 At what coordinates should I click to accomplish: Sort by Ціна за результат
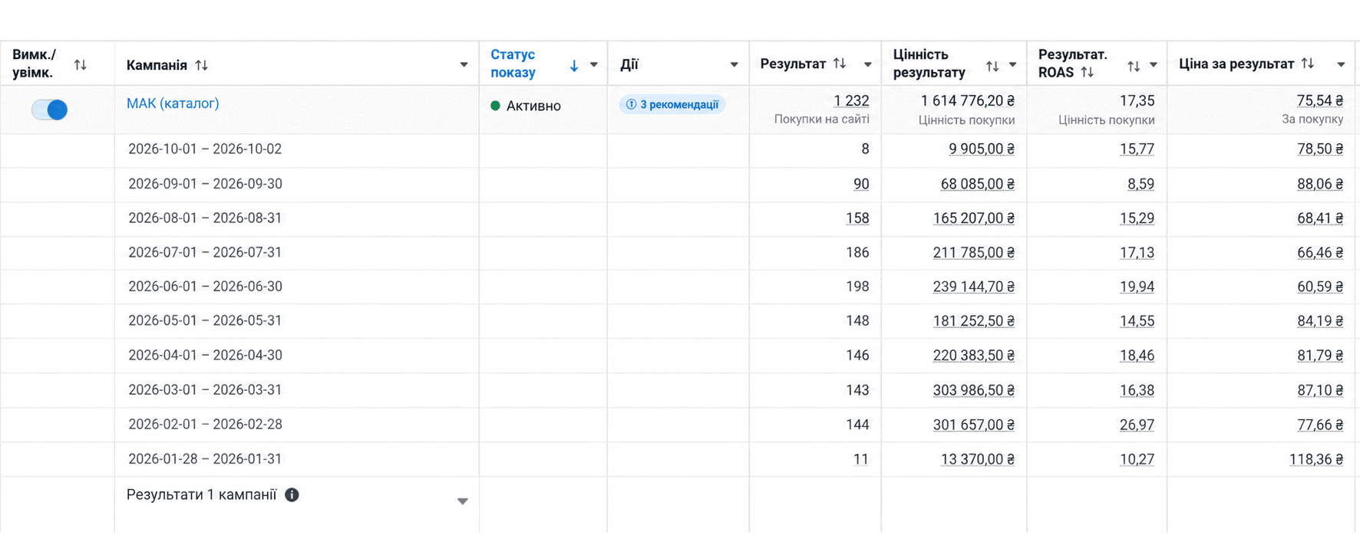pos(1308,64)
